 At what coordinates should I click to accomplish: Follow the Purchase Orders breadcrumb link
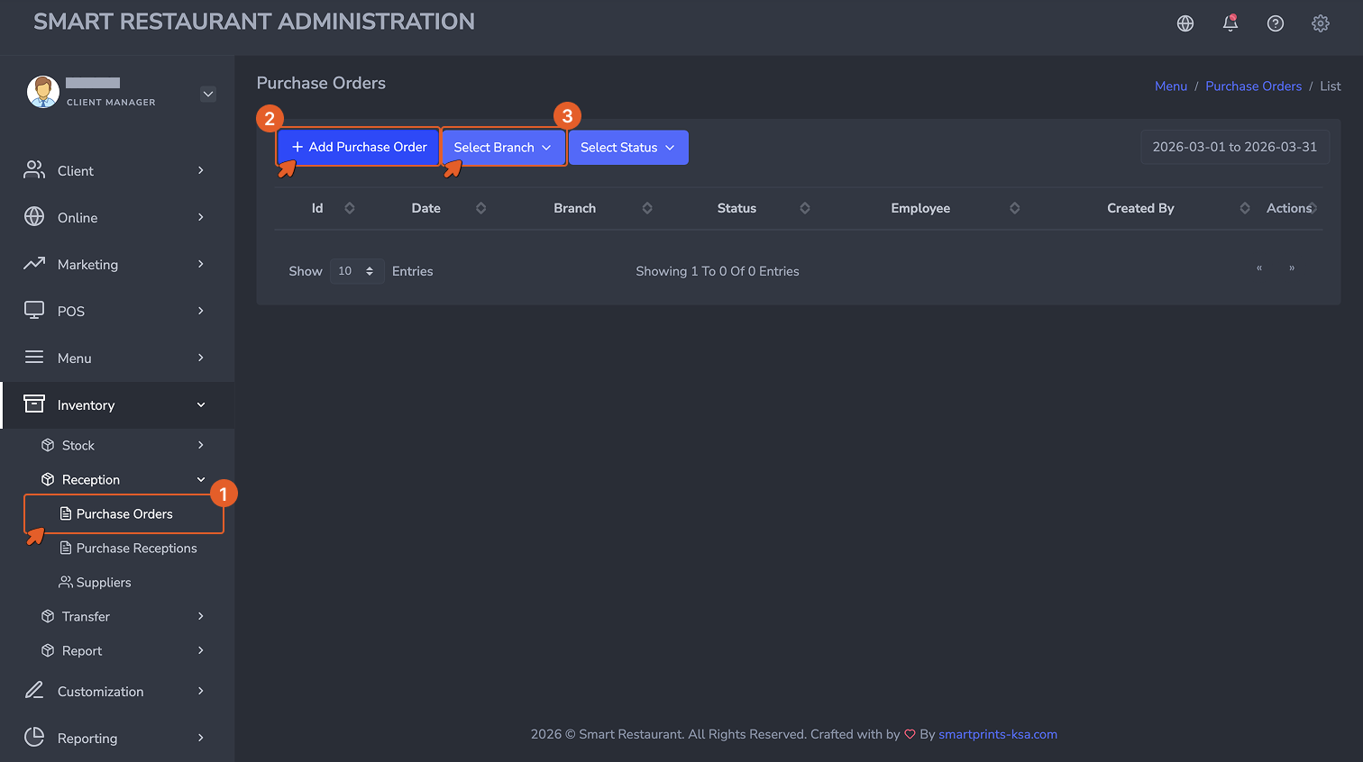tap(1253, 86)
